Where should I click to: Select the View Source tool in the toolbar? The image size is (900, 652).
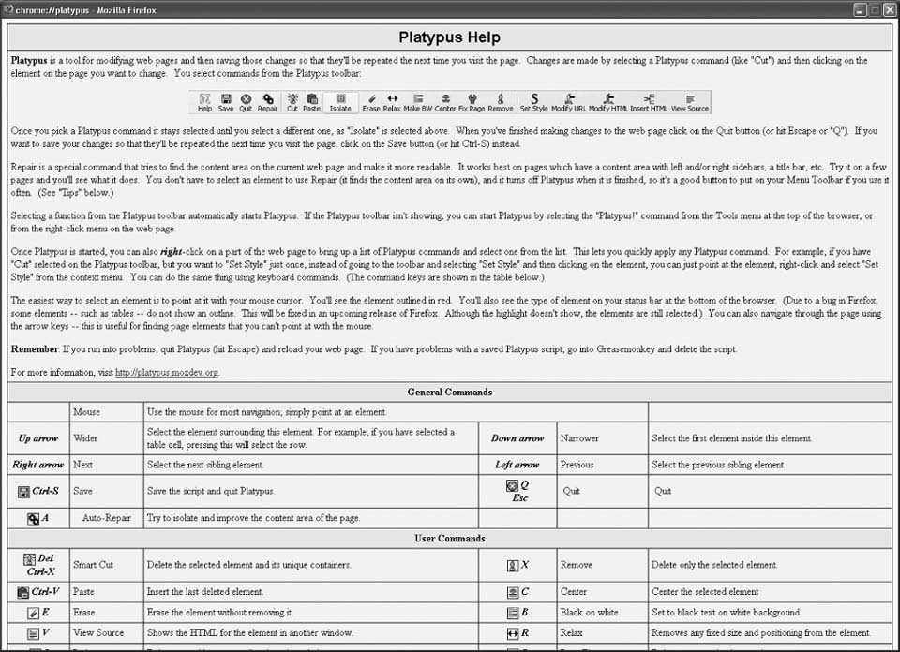[x=690, y=102]
